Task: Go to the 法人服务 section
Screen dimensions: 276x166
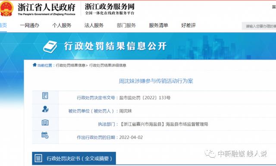Action: (x=94, y=25)
